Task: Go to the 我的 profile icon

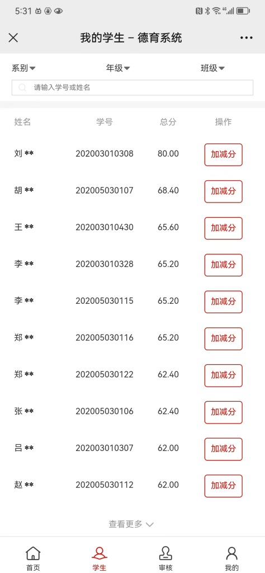Action: pyautogui.click(x=232, y=553)
